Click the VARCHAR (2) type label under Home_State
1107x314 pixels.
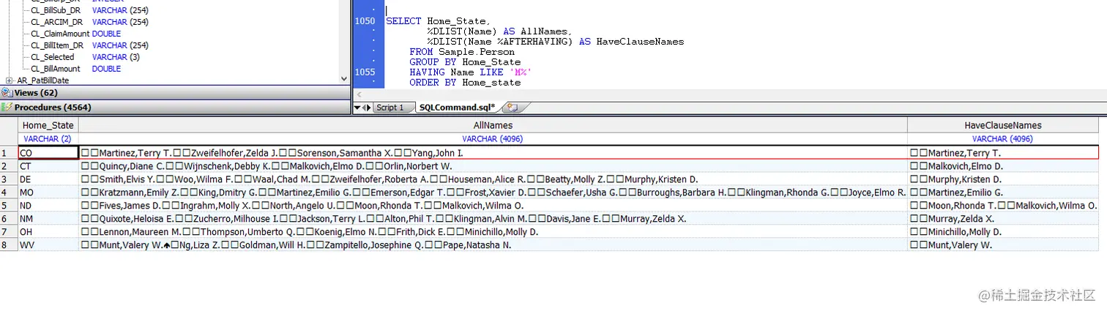(x=48, y=139)
